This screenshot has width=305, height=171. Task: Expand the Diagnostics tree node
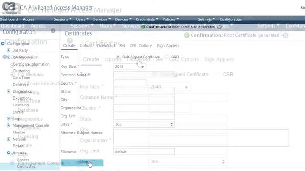point(9,91)
